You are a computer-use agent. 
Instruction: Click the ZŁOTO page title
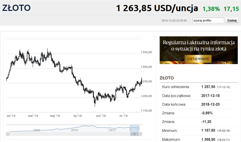pyautogui.click(x=16, y=8)
